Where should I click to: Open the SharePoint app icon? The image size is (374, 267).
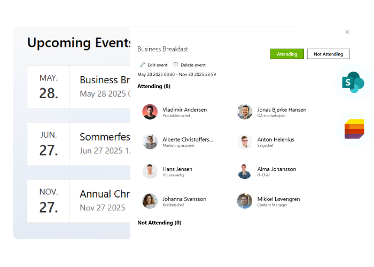coord(353,82)
